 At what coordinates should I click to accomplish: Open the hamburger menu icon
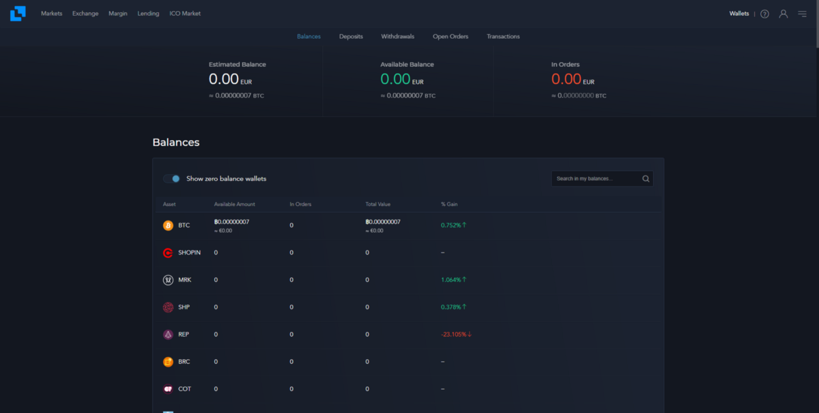(802, 14)
